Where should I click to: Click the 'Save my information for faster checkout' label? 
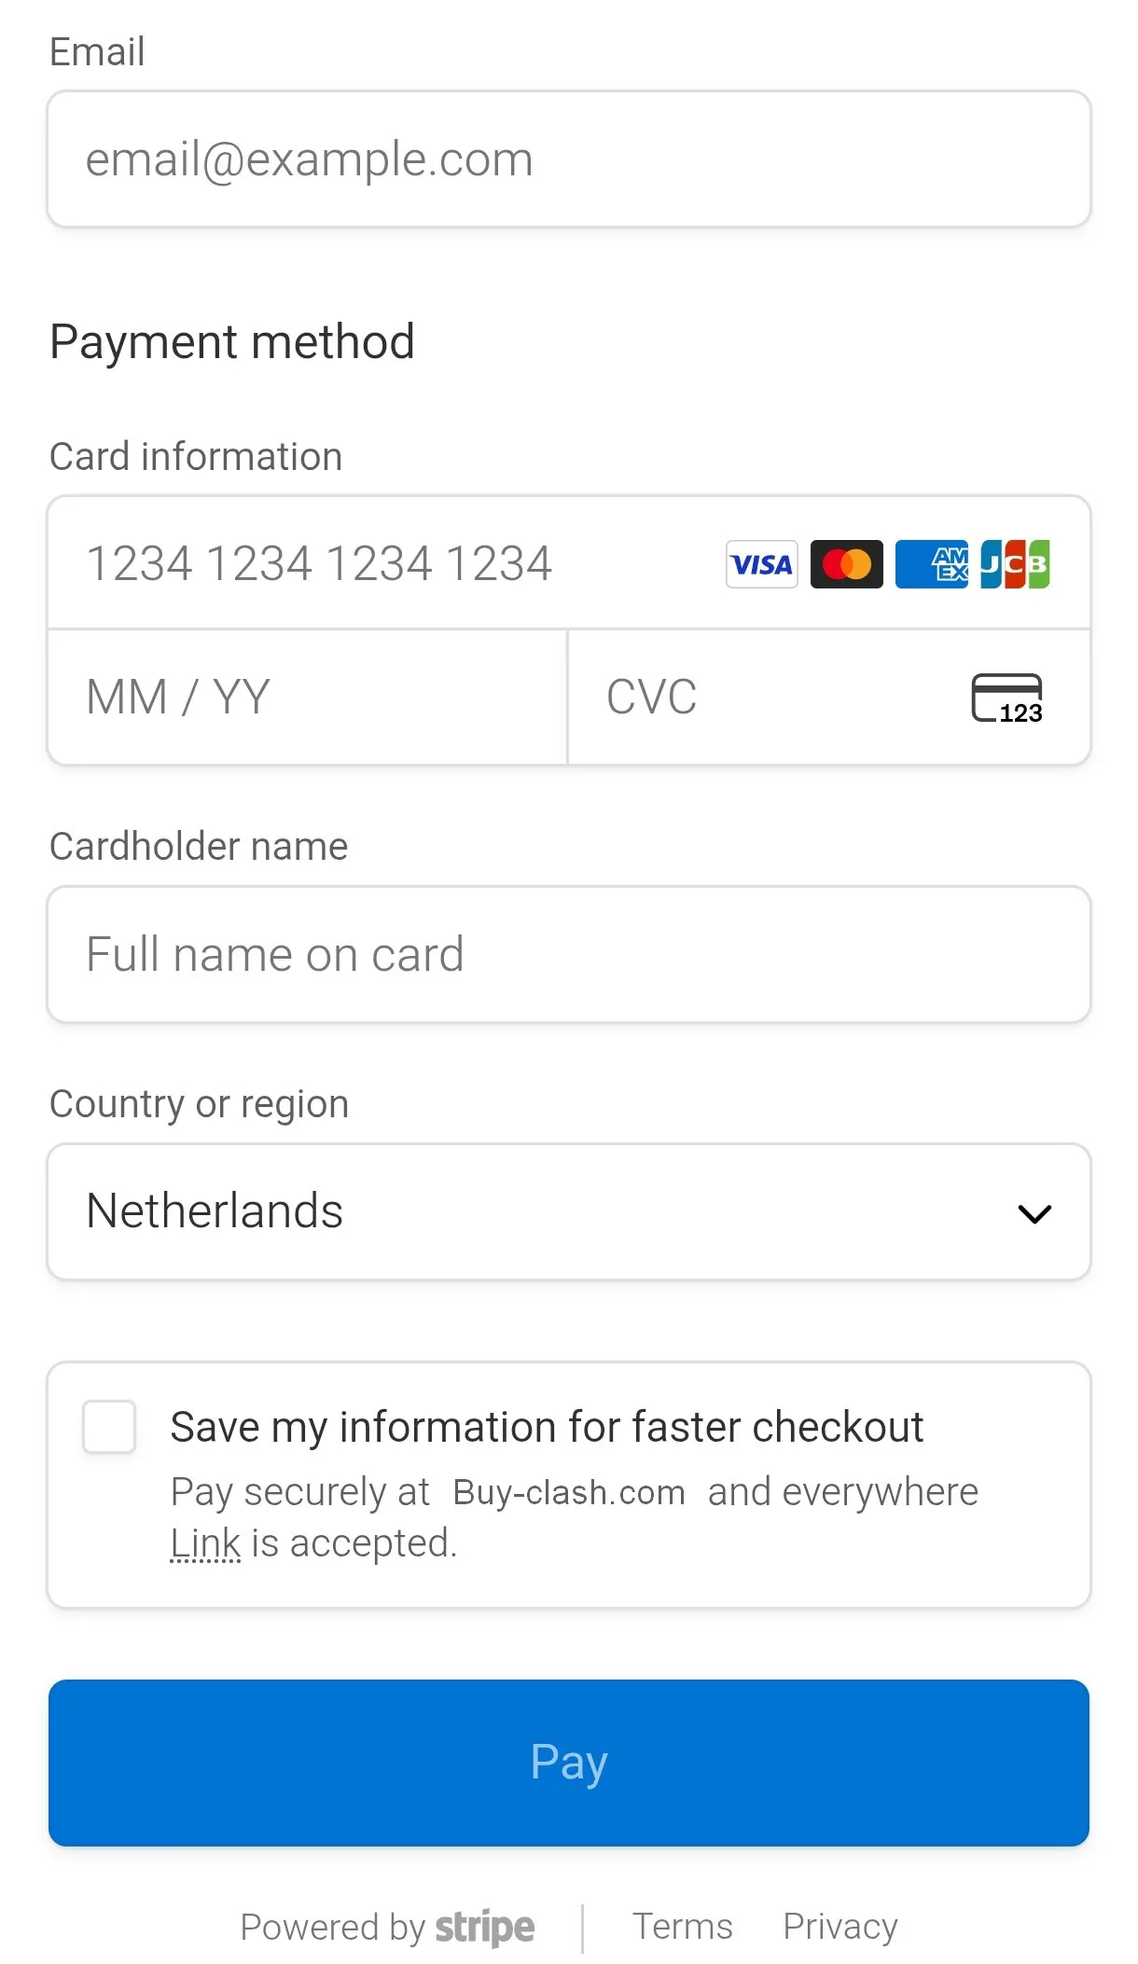pos(547,1427)
